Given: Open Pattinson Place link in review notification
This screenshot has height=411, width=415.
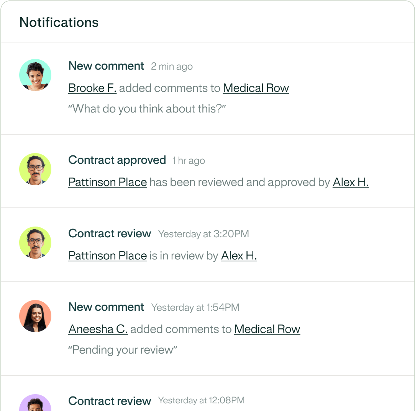Looking at the screenshot, I should 108,256.
